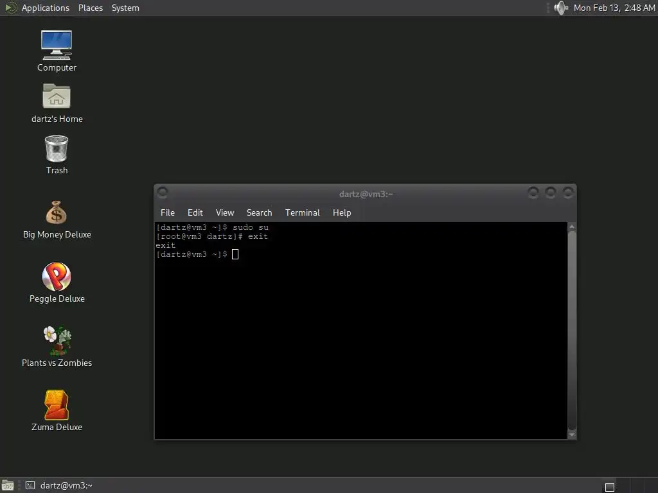
Task: Open the terminal Edit menu
Action: [x=195, y=212]
